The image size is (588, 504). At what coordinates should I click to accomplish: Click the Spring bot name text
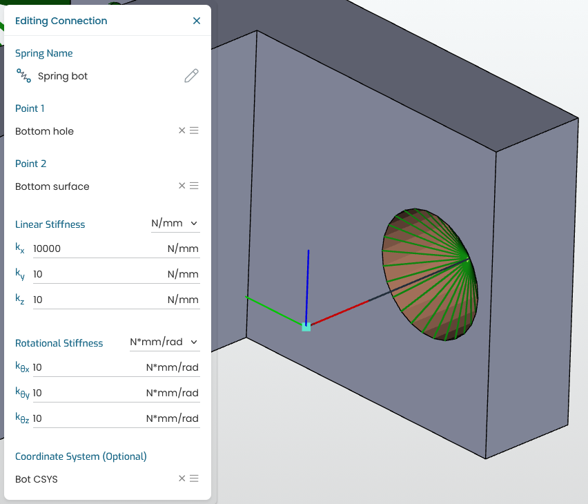click(63, 76)
